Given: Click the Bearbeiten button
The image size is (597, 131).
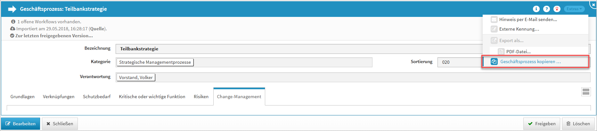Looking at the screenshot, I should tap(20, 124).
